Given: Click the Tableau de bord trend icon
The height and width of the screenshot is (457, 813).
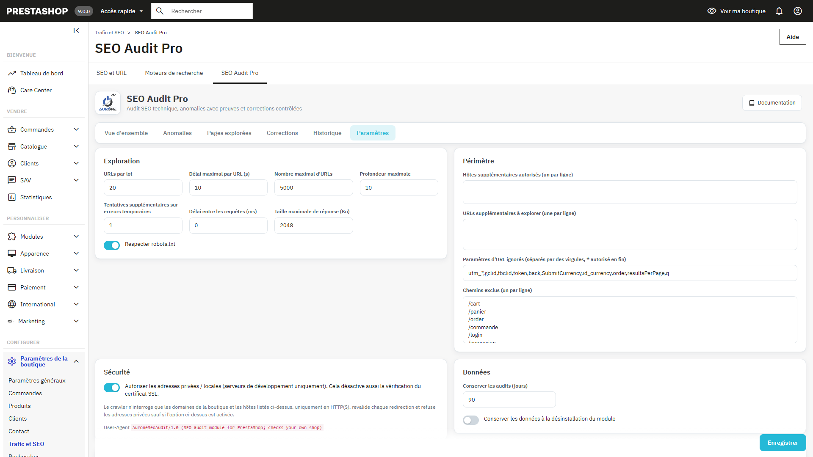Looking at the screenshot, I should click(12, 73).
